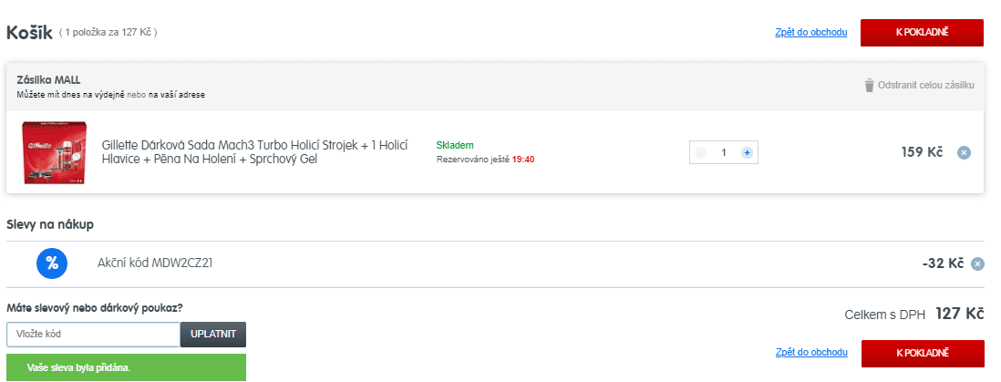Decrease product quantity with minus button
Viewport: 1001px width, 382px height.
point(701,152)
